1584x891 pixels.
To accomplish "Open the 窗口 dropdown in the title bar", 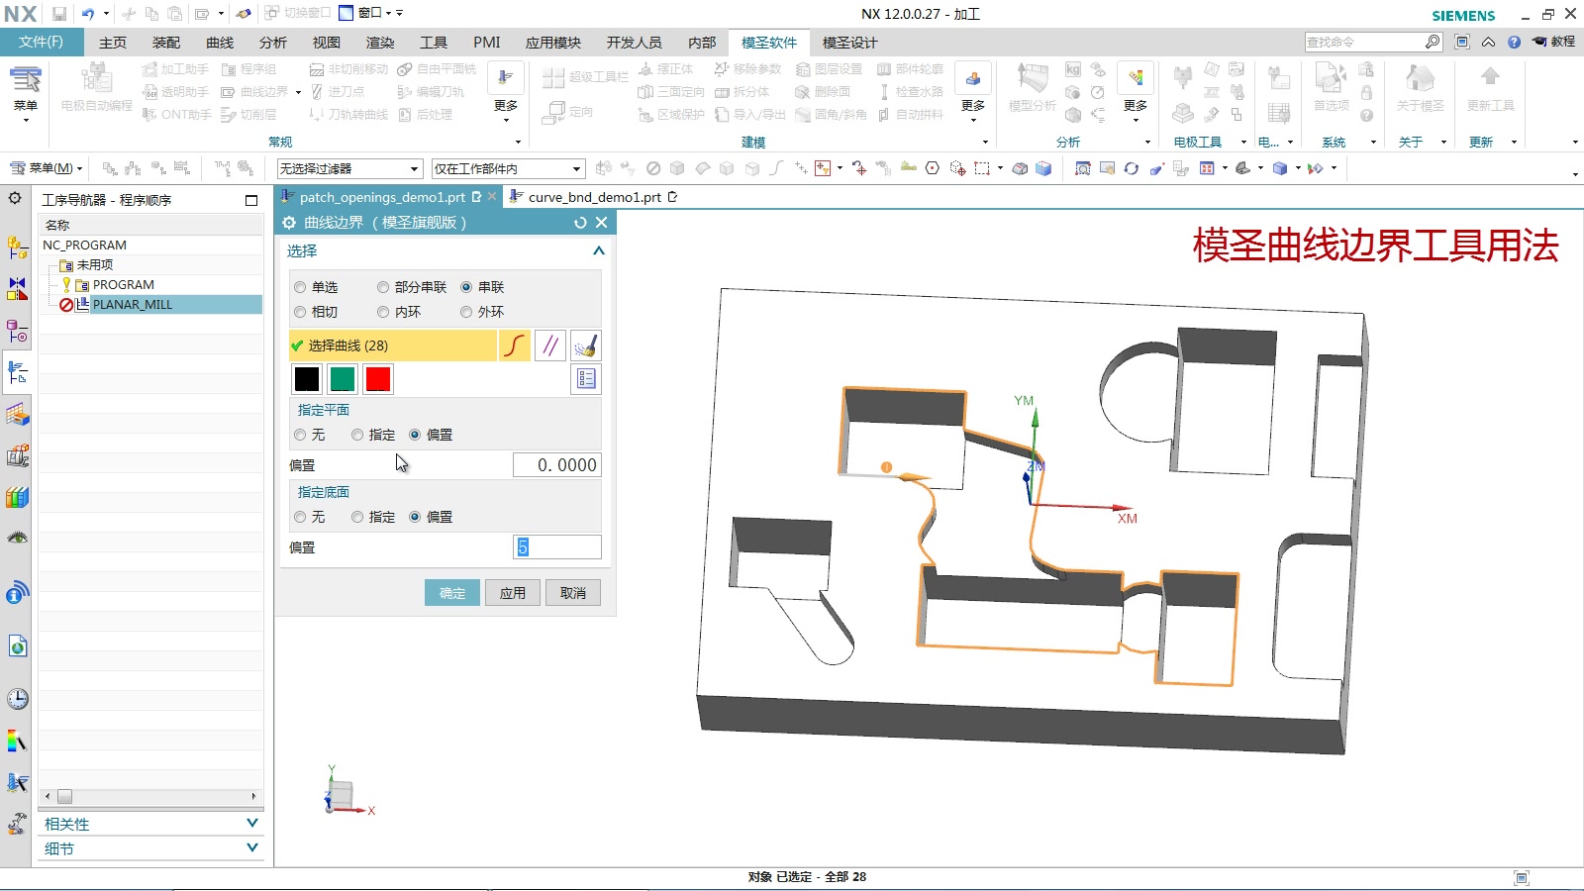I will [x=371, y=14].
